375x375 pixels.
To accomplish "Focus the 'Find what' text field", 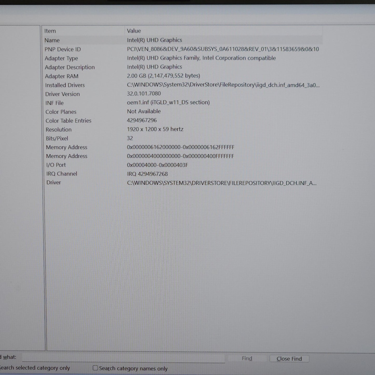I will click(123, 358).
